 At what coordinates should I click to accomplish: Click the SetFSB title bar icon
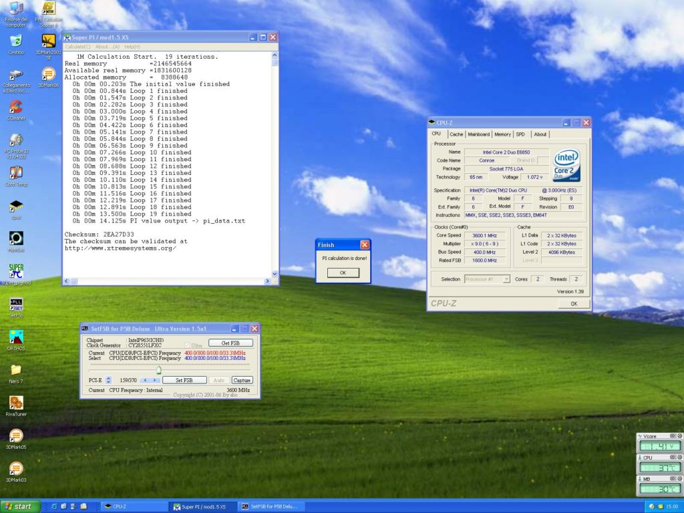coord(85,329)
